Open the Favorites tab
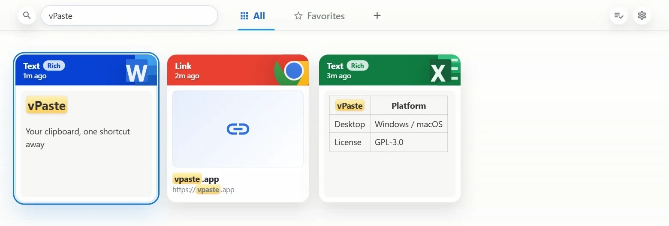The image size is (669, 226). click(x=319, y=16)
